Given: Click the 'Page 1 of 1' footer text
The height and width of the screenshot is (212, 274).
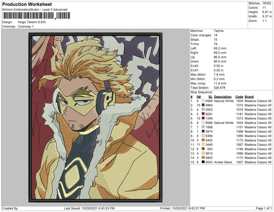Looking at the screenshot, I should point(264,208).
